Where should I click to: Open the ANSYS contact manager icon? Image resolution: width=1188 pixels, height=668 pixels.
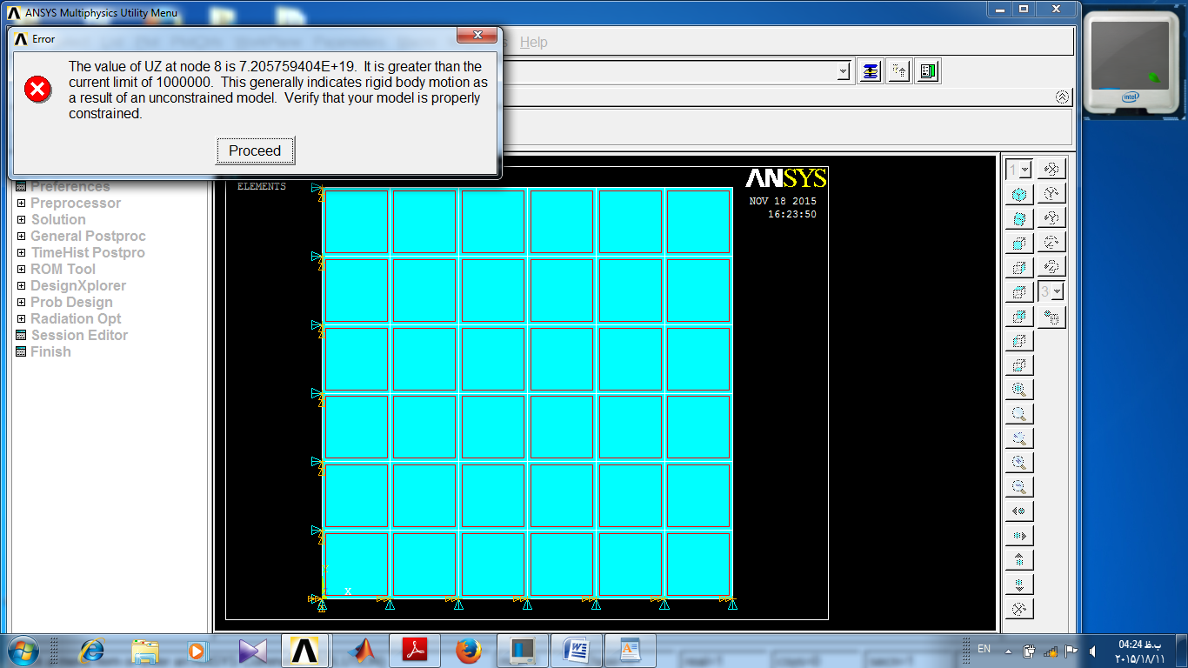point(928,72)
